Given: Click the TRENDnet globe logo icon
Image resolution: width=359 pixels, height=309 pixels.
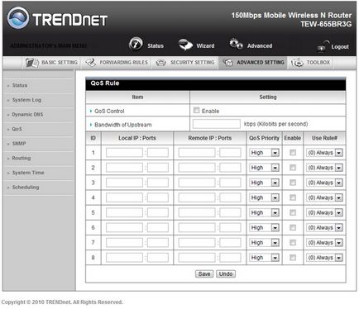Looking at the screenshot, I should pos(18,17).
